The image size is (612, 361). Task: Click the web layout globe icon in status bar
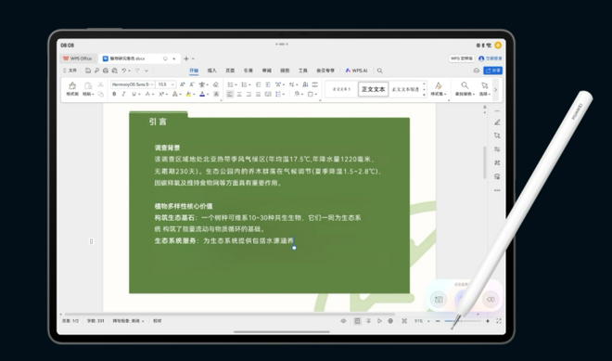pyautogui.click(x=390, y=321)
